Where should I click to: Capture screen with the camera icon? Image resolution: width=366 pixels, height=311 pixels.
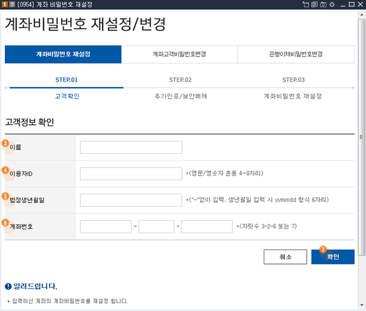[323, 4]
